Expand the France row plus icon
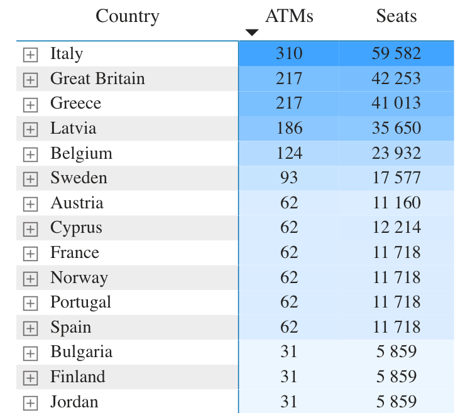470x413 pixels. point(30,254)
